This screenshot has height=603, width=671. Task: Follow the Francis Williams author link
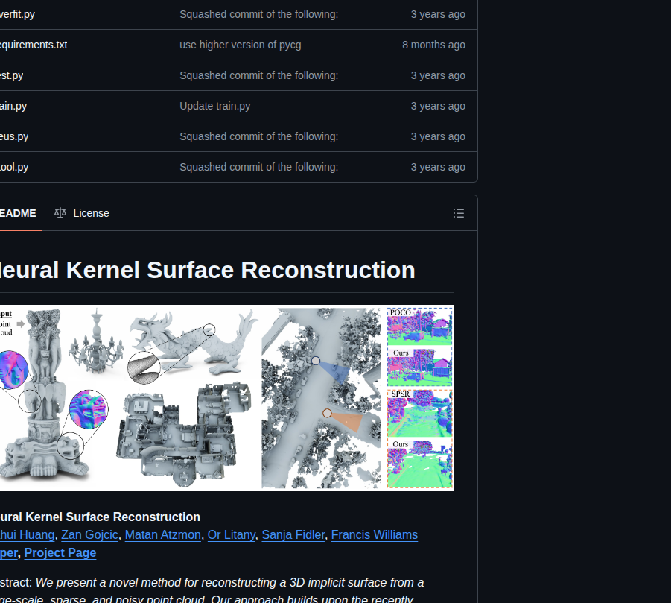375,535
